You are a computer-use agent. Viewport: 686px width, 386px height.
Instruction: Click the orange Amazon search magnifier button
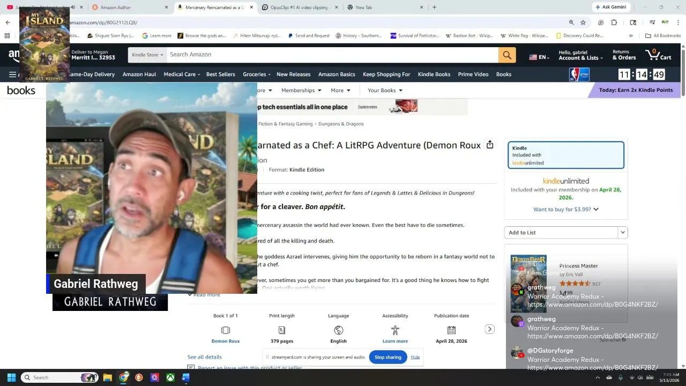pyautogui.click(x=506, y=55)
